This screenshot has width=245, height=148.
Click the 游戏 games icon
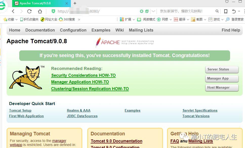point(210,19)
